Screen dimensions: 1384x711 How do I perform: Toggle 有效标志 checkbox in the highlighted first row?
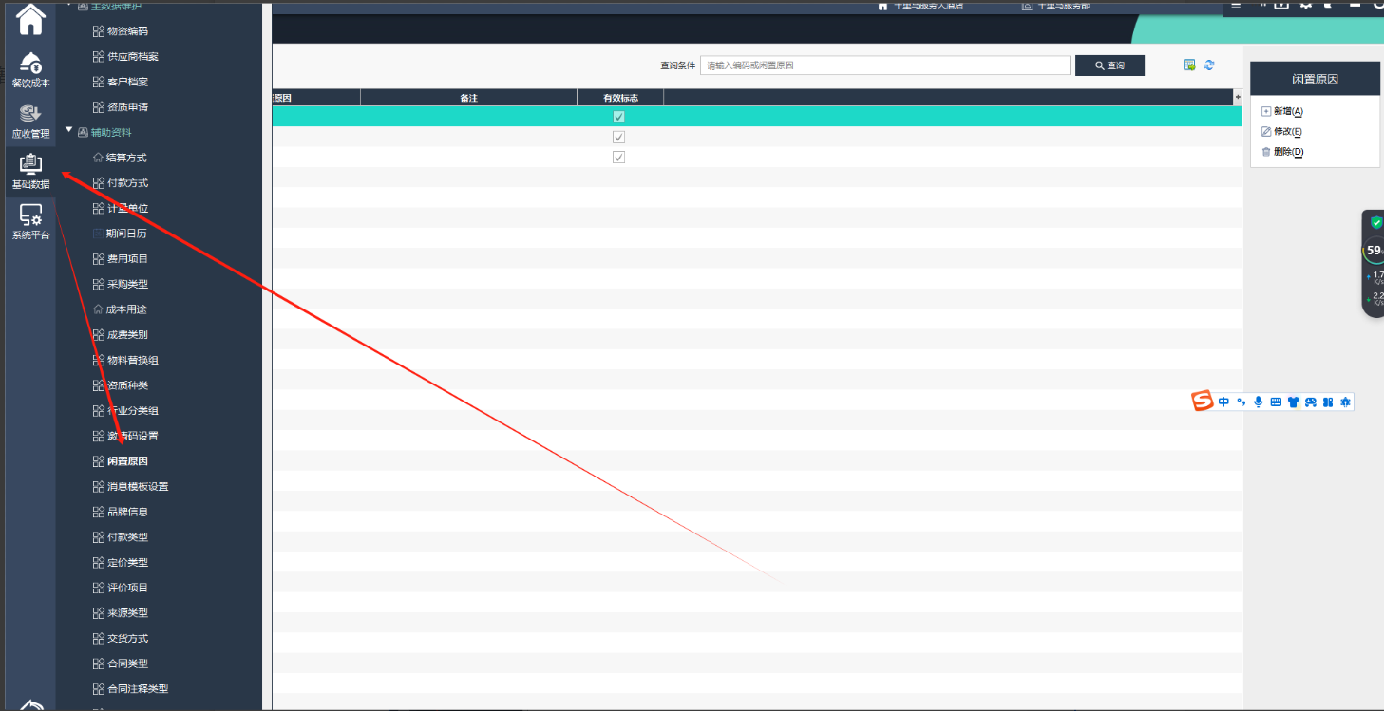pyautogui.click(x=618, y=117)
